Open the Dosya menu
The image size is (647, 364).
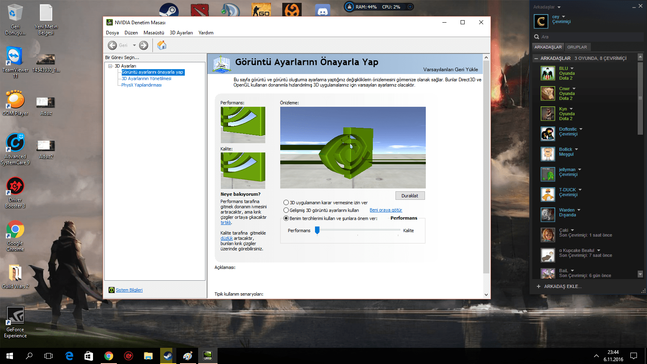click(x=112, y=33)
